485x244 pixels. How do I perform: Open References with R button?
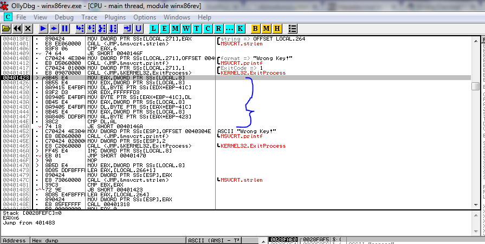point(218,29)
